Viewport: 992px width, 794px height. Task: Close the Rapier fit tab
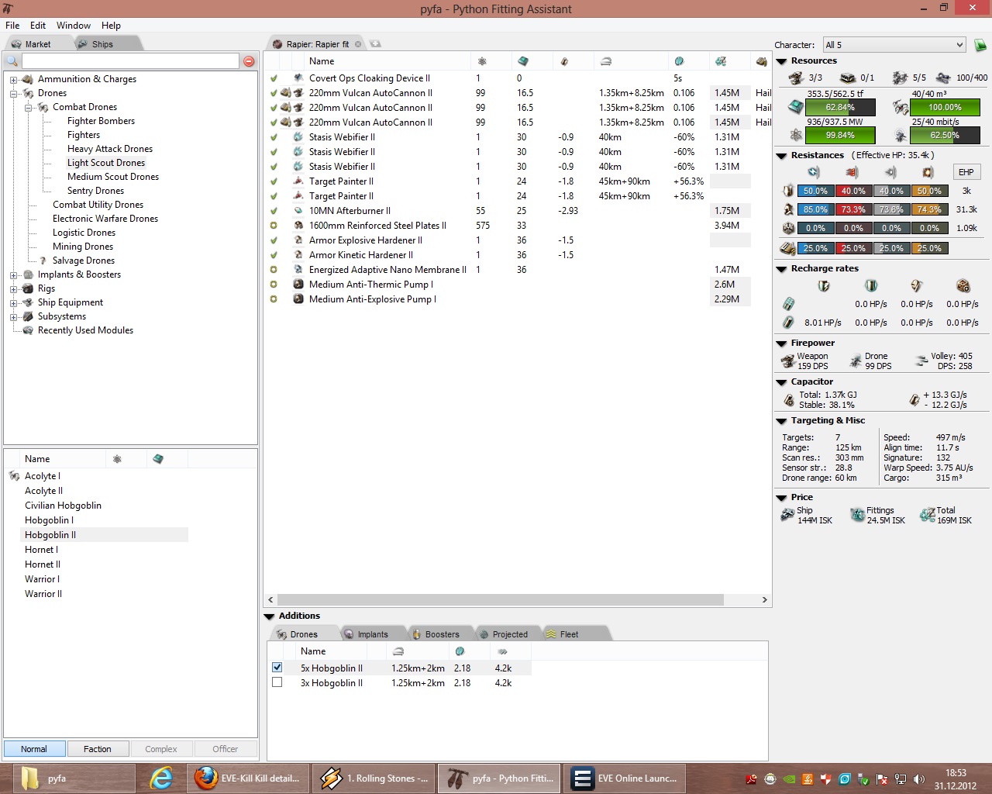(x=358, y=44)
